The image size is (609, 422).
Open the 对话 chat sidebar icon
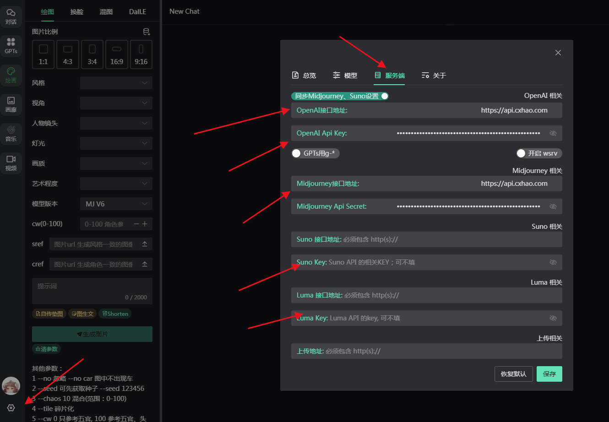coord(11,17)
